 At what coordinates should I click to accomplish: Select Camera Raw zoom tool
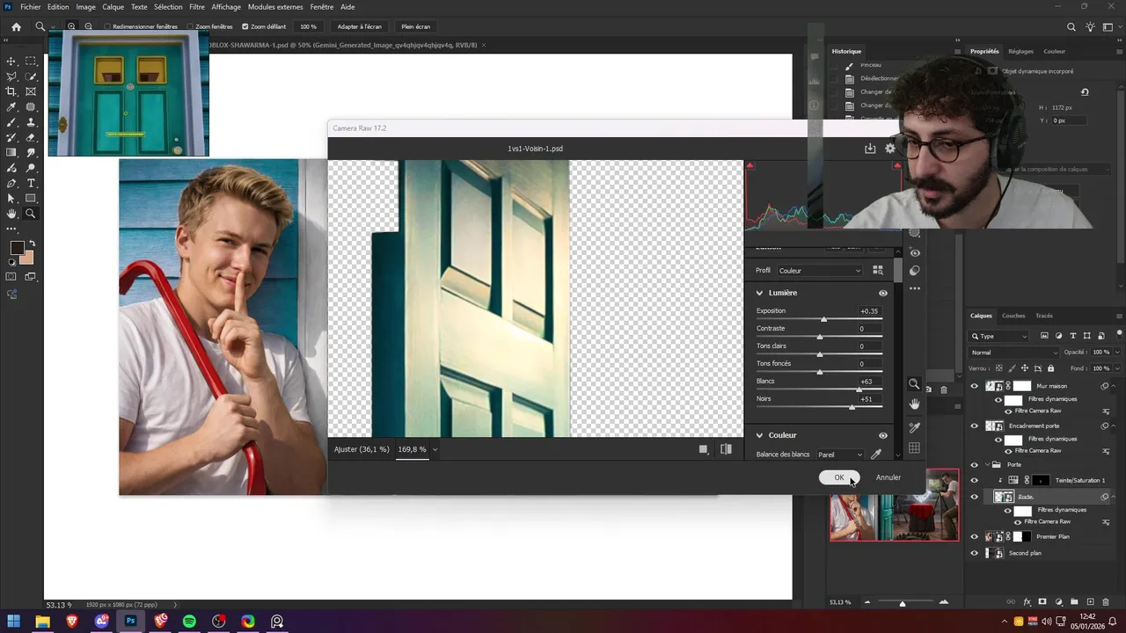pyautogui.click(x=914, y=384)
